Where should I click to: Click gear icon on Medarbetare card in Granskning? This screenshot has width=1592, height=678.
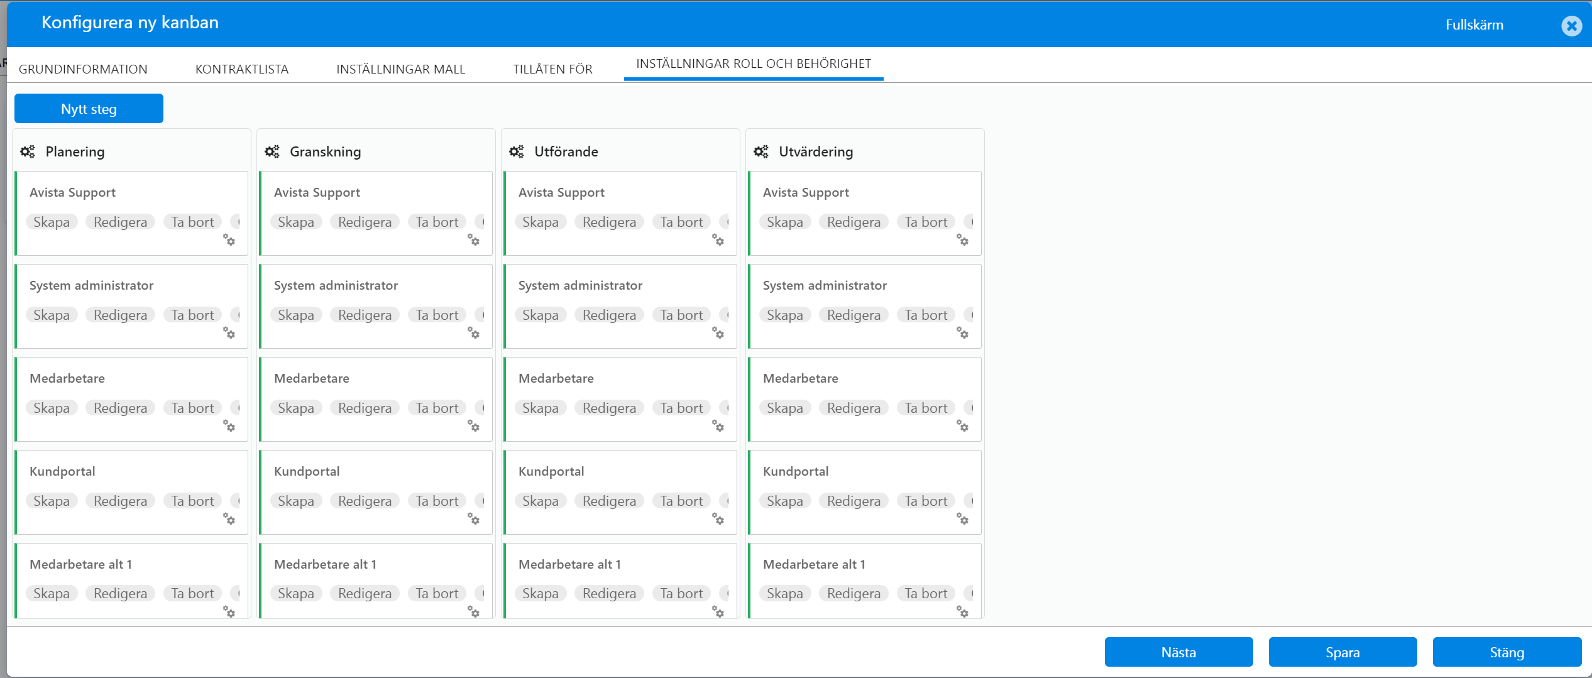[474, 426]
